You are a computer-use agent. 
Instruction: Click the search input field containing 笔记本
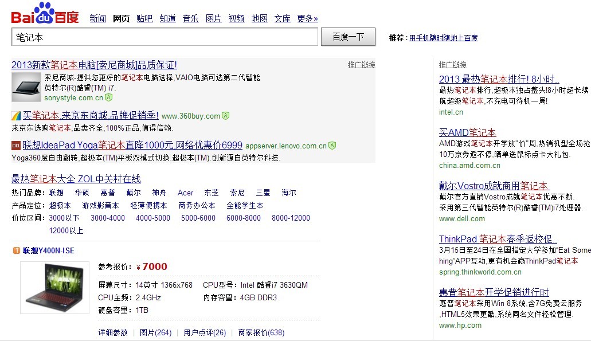pos(165,37)
